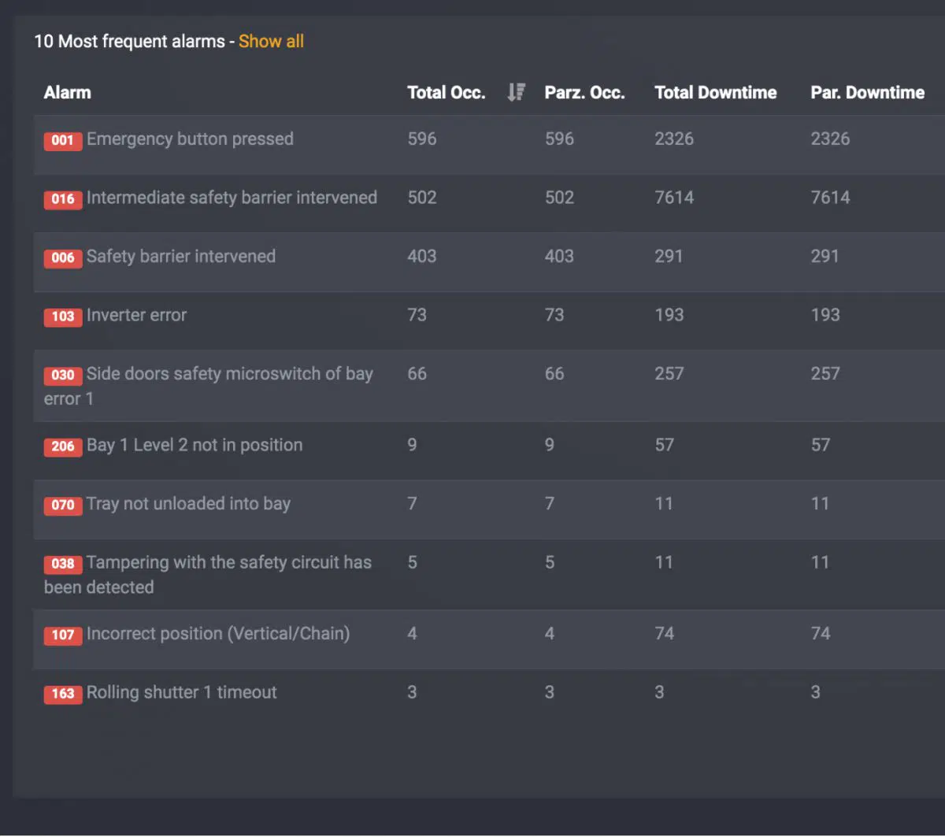Click the sort descending icon beside Total Occ.
Viewport: 945px width, 837px height.
(x=516, y=92)
